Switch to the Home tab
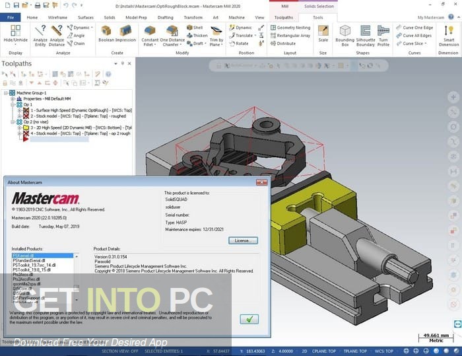Screen dimensions: 462x356 pyautogui.click(x=32, y=17)
